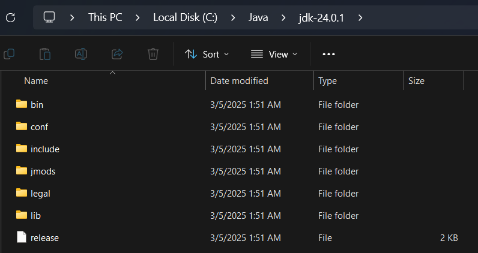
Task: Select the include folder name
Action: pyautogui.click(x=45, y=149)
